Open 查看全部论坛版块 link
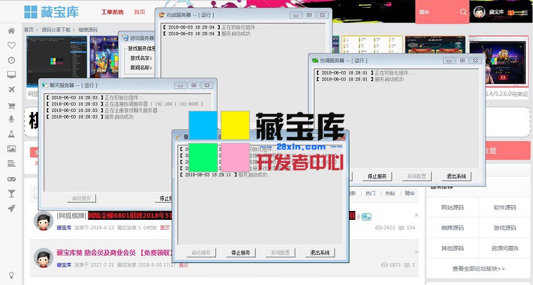This screenshot has height=285, width=533. [479, 268]
